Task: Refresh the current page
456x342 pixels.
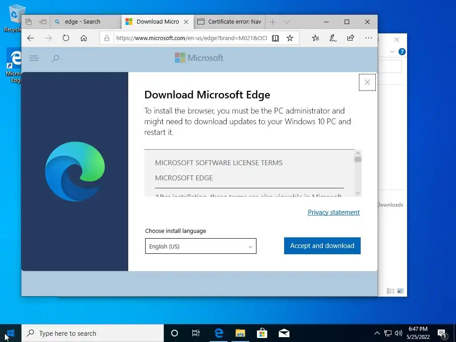Action: (66, 38)
